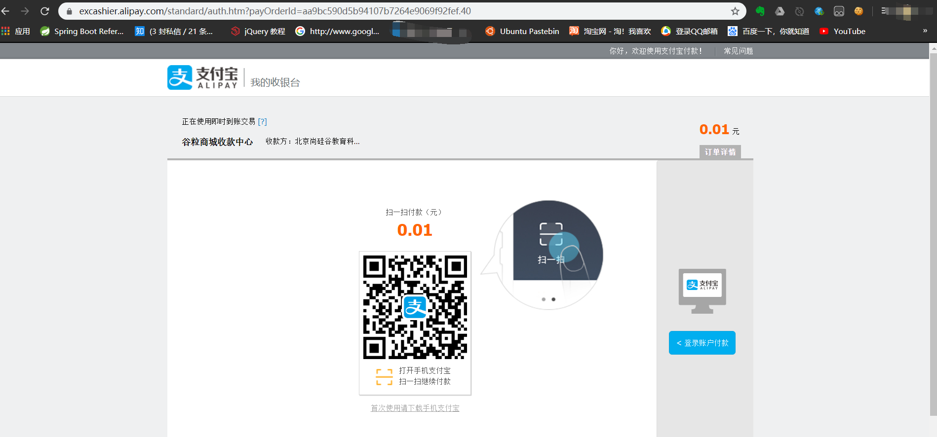Select first carousel dot indicator
This screenshot has height=437, width=937.
click(544, 299)
